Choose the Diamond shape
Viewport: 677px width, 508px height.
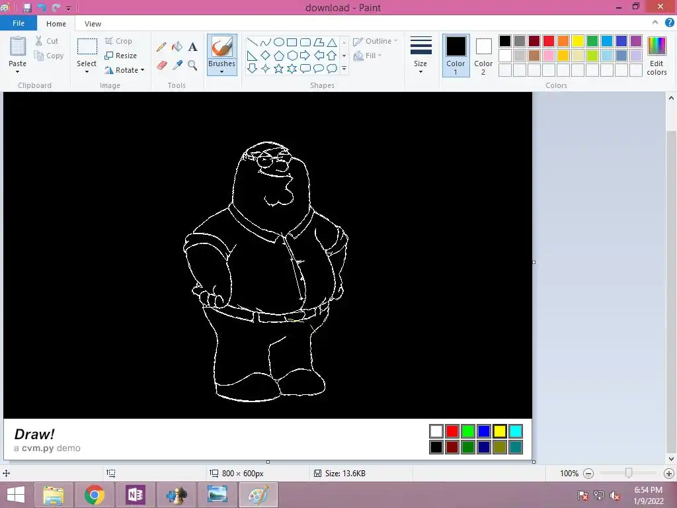(x=266, y=56)
